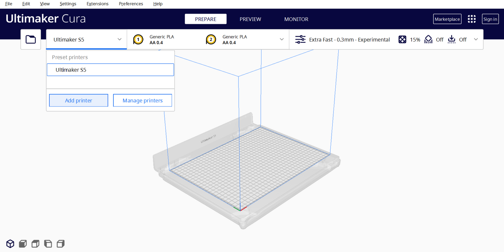This screenshot has width=504, height=252.
Task: Open the Extensions menu
Action: click(x=97, y=4)
